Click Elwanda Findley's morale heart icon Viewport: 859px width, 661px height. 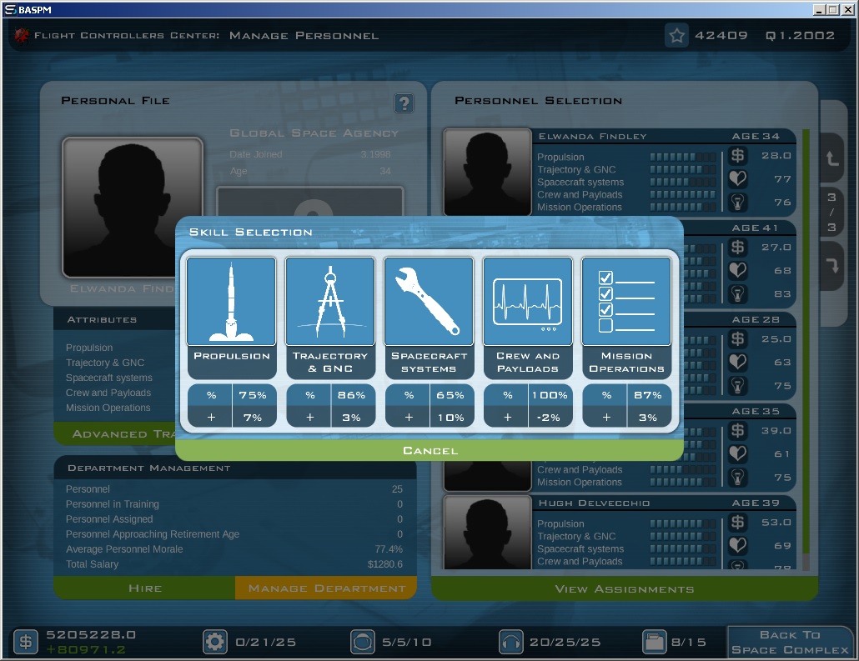pos(738,178)
